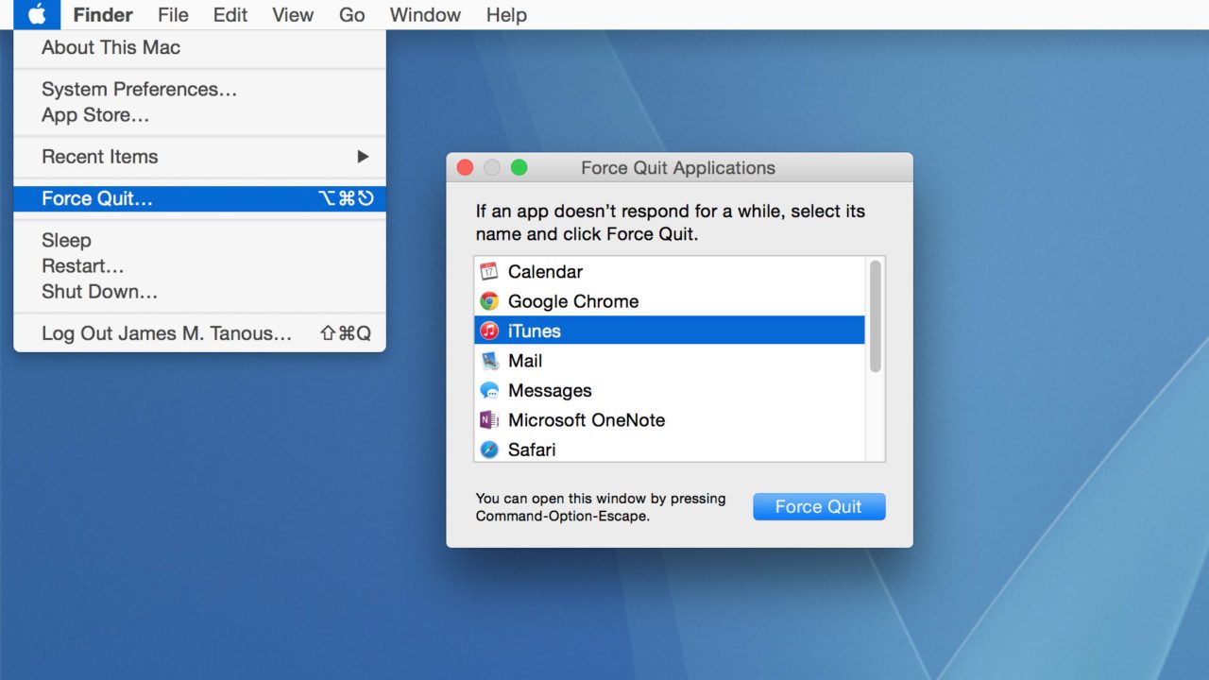The width and height of the screenshot is (1209, 680).
Task: Open the Go menu
Action: click(351, 14)
